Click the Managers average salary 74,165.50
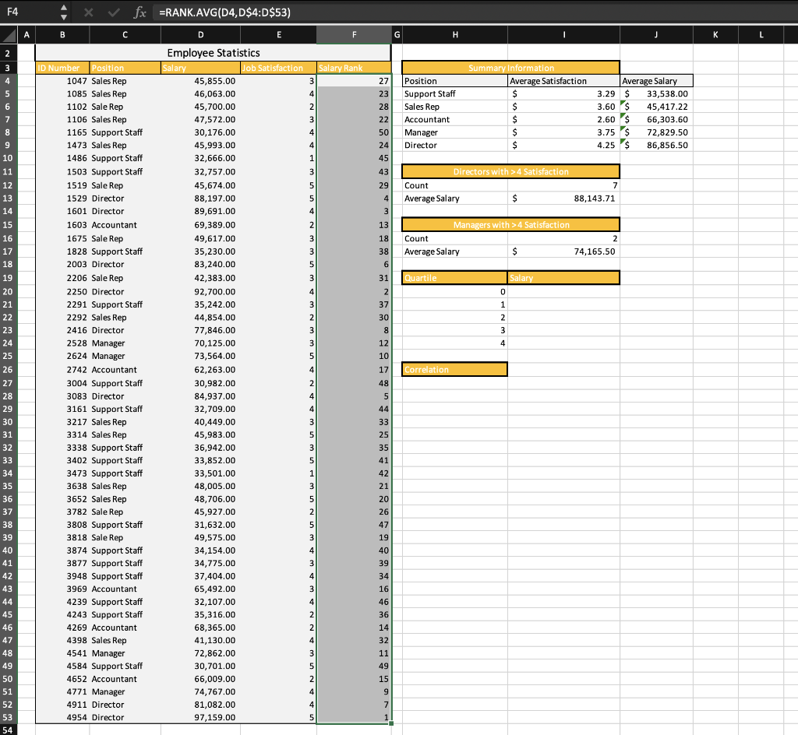798x735 pixels. click(564, 251)
